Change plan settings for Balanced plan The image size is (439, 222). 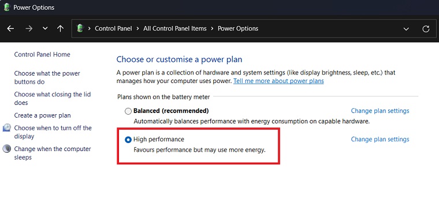(x=380, y=111)
